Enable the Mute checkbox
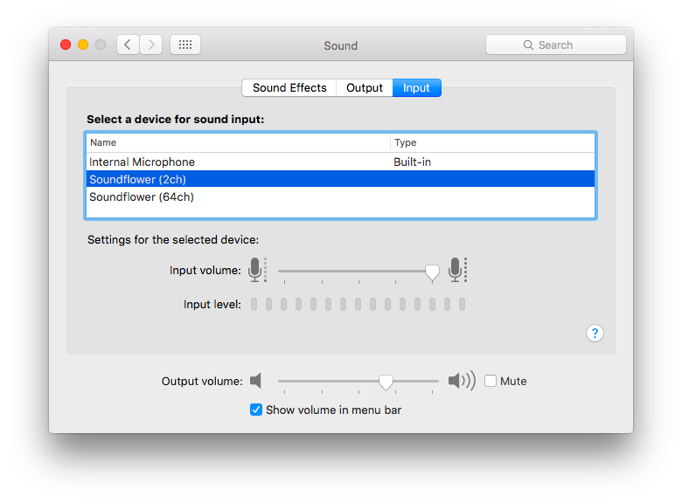 491,381
